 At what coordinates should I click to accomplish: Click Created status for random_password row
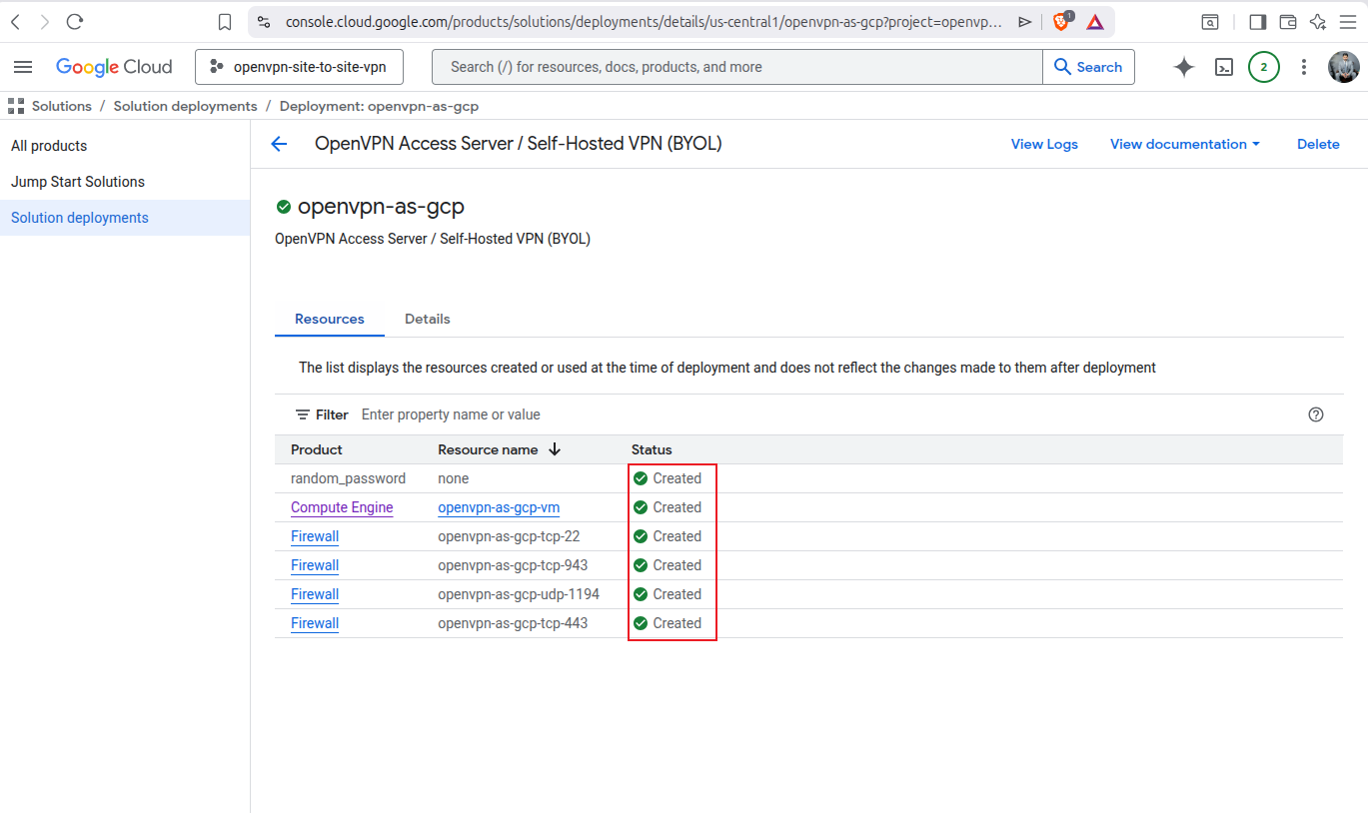click(x=668, y=478)
